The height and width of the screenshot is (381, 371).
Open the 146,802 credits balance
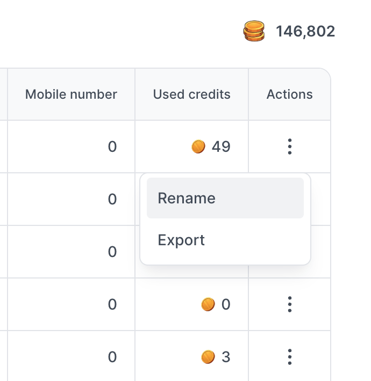305,31
